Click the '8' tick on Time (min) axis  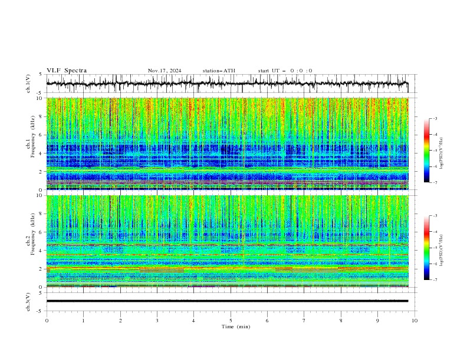click(341, 321)
